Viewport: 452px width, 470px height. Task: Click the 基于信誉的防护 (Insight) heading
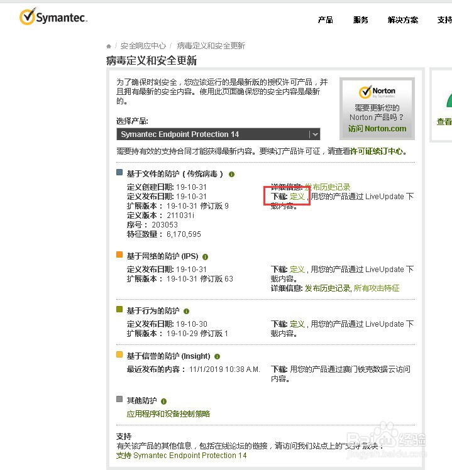coord(168,356)
